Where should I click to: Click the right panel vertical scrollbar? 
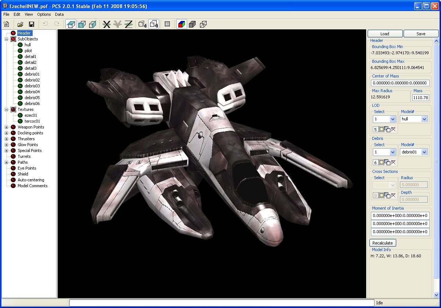436,162
